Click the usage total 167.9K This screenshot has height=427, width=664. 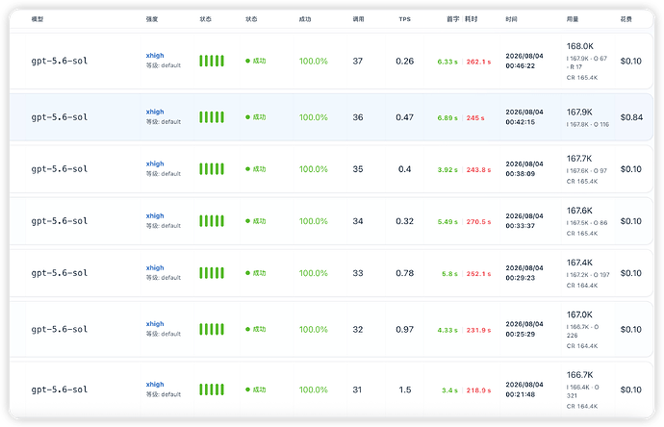579,113
